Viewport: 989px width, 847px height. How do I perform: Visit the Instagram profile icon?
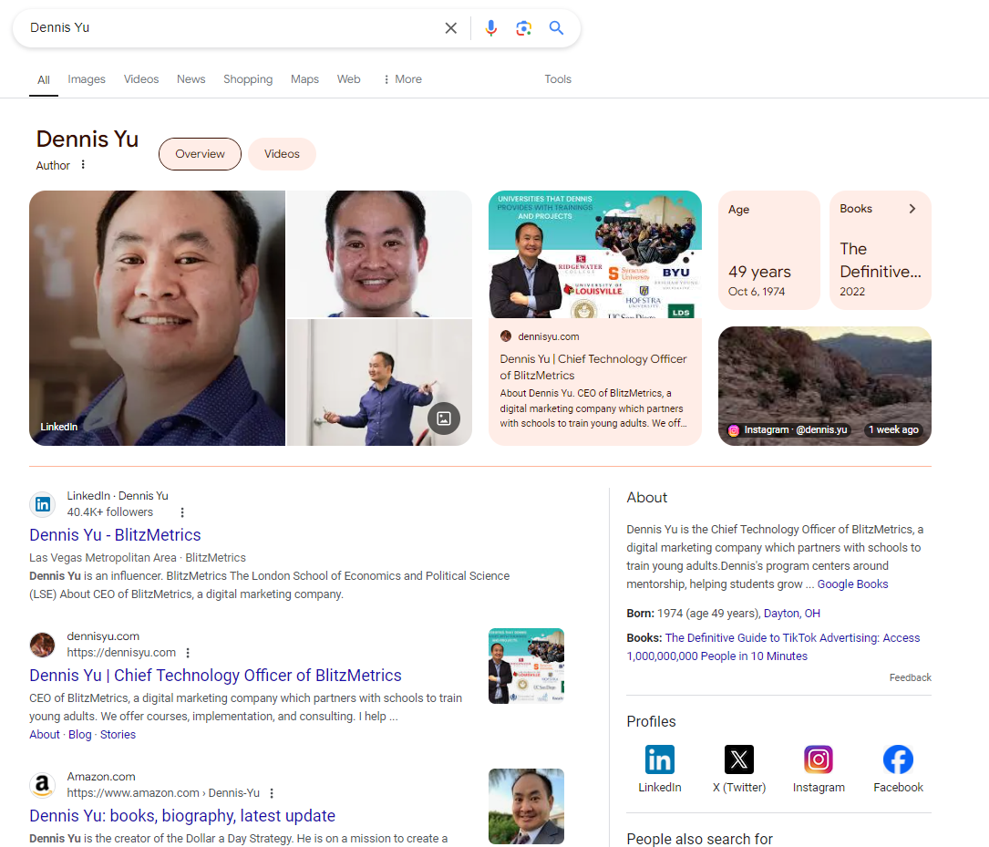coord(818,759)
